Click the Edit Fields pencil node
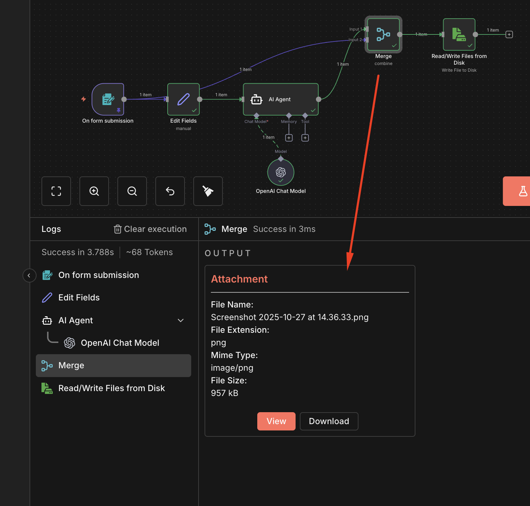 point(183,99)
